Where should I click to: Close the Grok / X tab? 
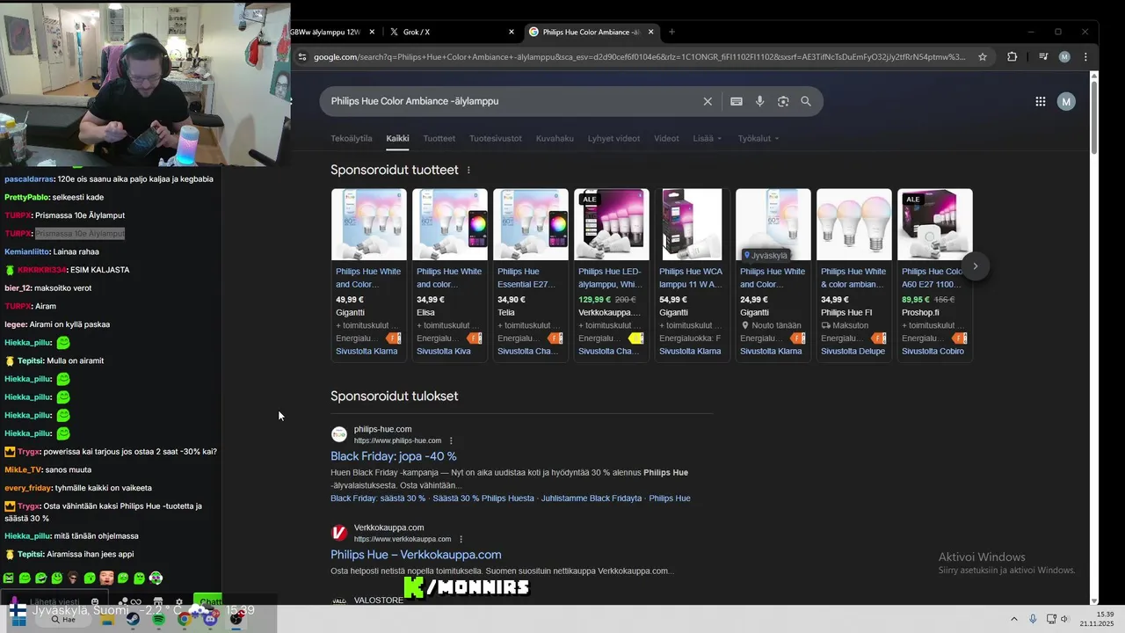click(512, 32)
